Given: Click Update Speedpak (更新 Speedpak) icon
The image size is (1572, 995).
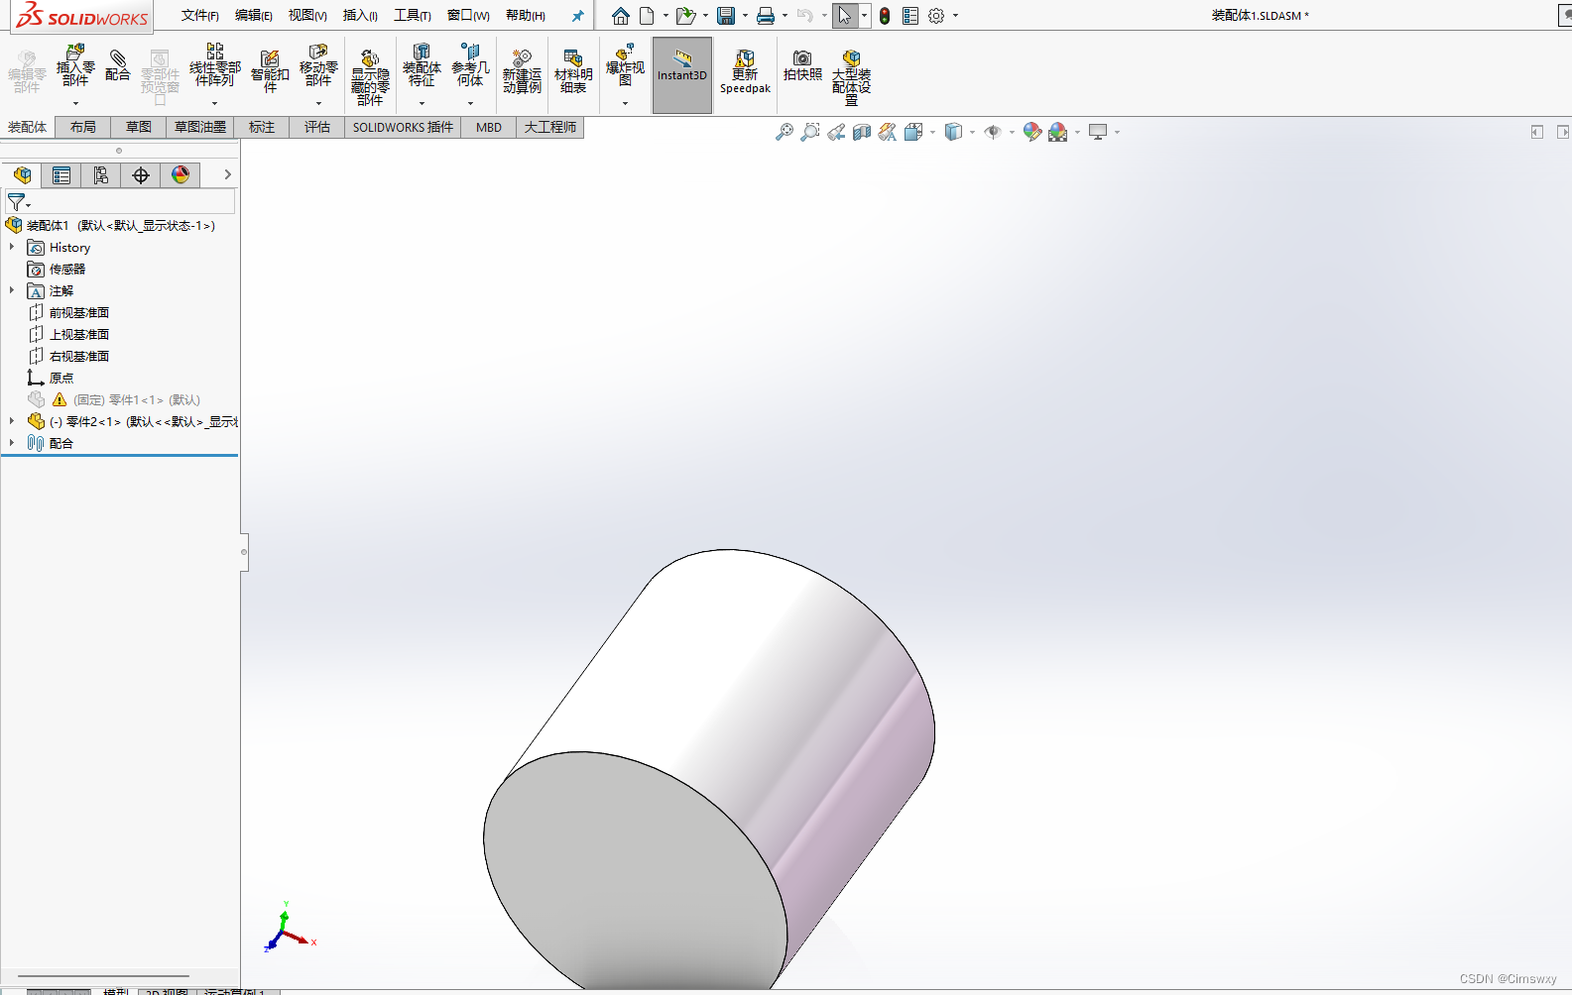Looking at the screenshot, I should 745,72.
